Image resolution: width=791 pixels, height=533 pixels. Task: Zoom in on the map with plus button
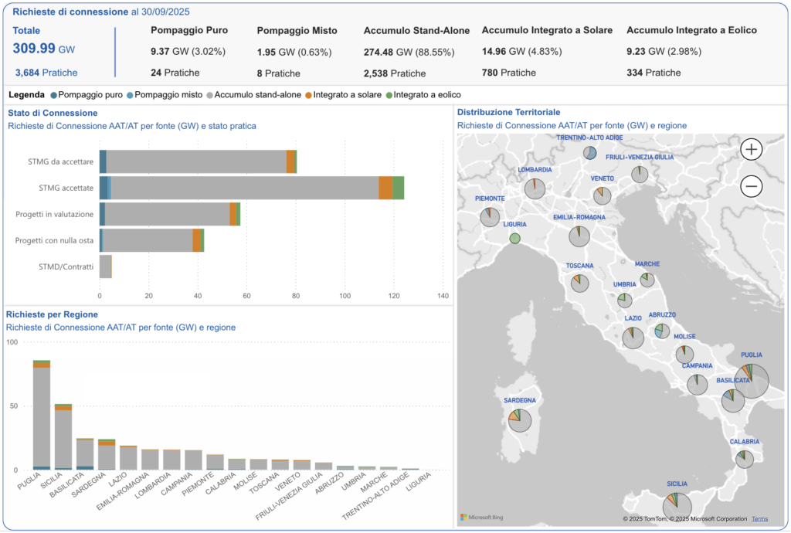[x=751, y=150]
